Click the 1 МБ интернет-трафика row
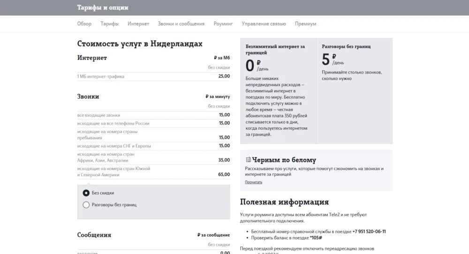The width and height of the screenshot is (469, 254). point(153,76)
